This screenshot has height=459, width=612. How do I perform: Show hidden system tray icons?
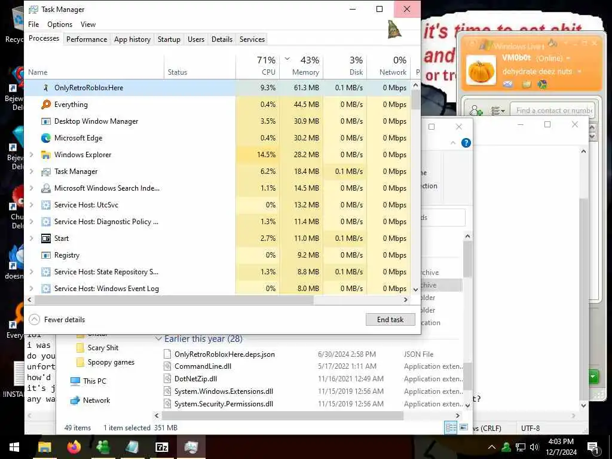click(492, 447)
